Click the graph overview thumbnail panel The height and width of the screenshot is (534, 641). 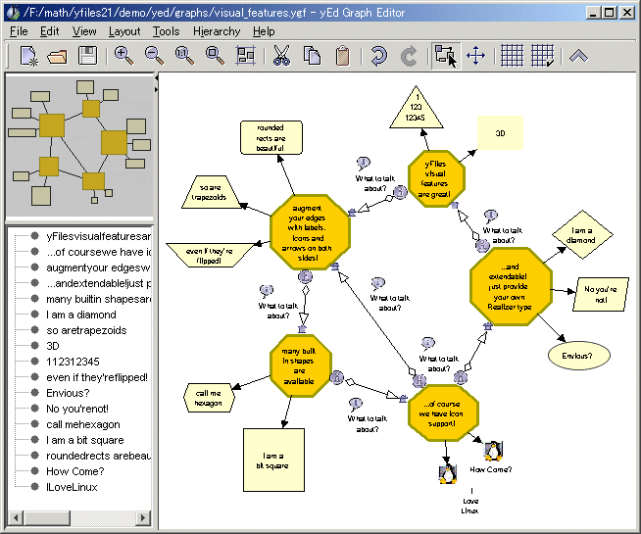[79, 145]
